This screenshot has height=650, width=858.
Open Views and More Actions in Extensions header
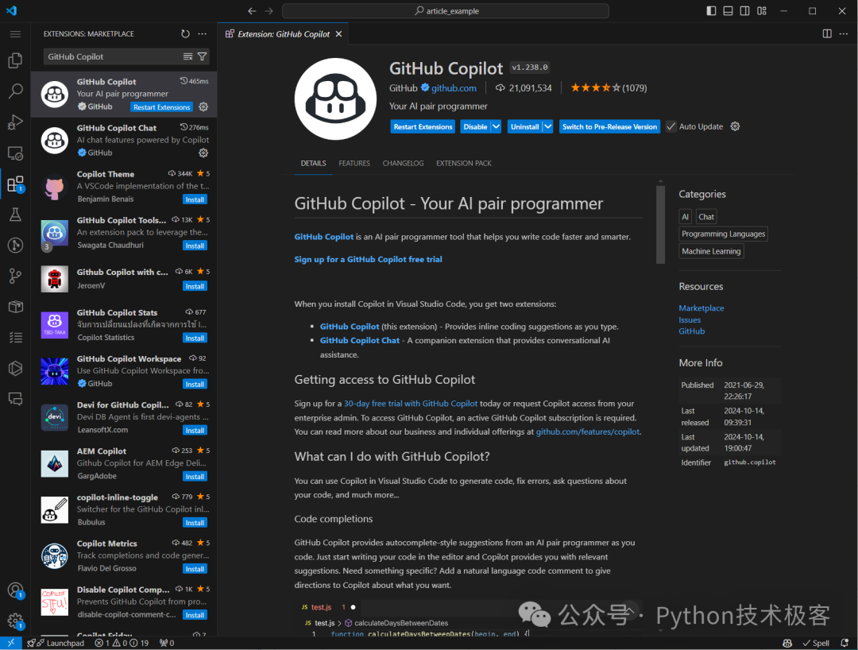pos(203,34)
